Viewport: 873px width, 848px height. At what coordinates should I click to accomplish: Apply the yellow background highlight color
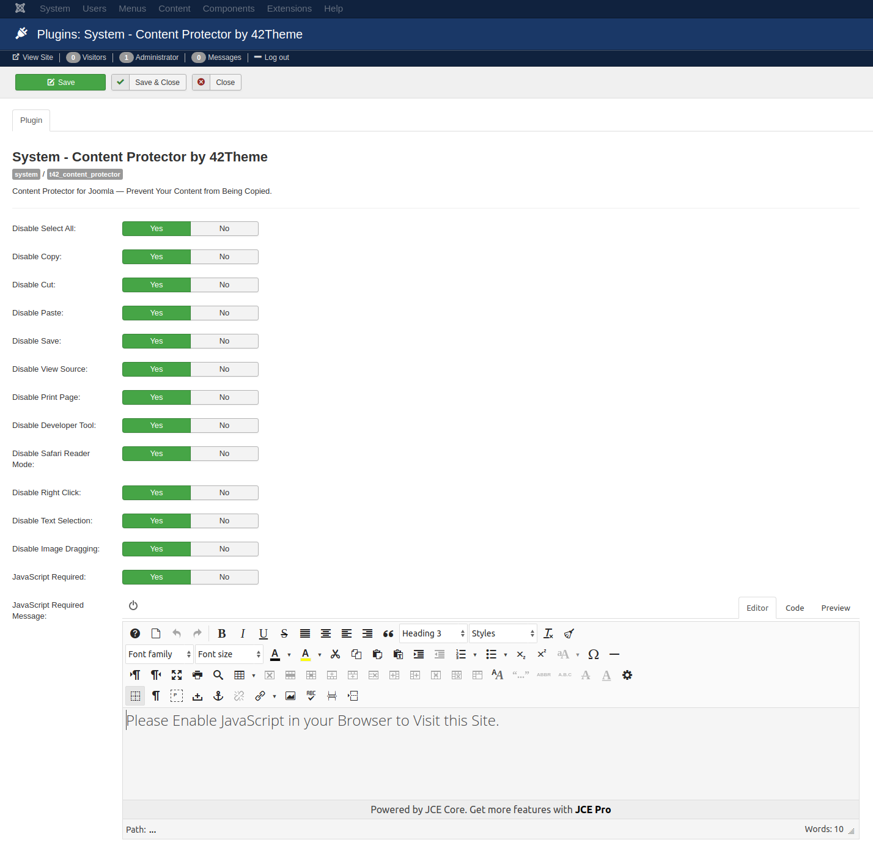[306, 654]
